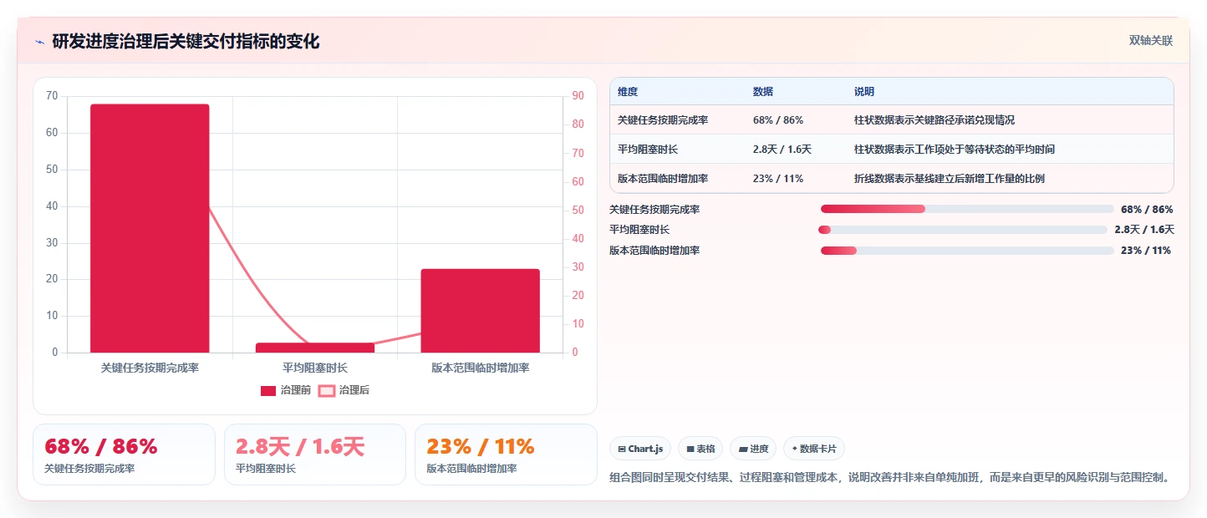
Task: Select the 表格 tag chip
Action: 700,449
